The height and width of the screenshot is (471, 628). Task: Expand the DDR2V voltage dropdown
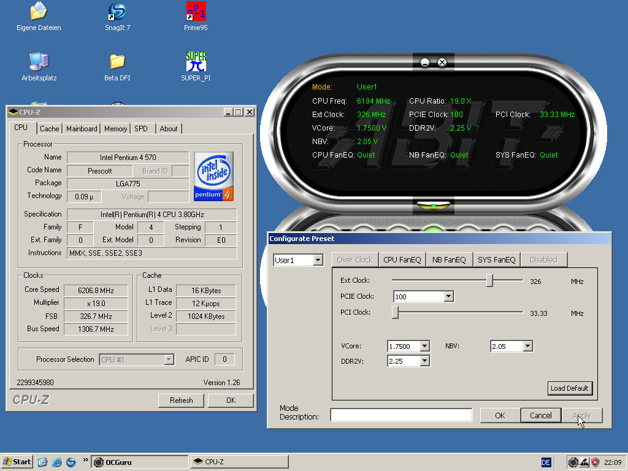(x=424, y=361)
